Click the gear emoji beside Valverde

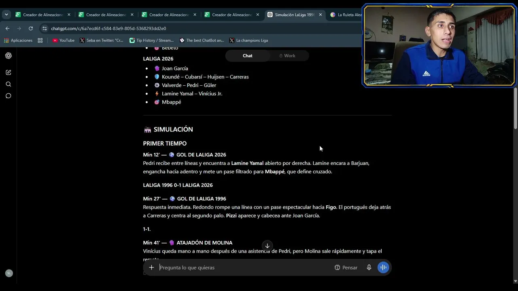click(x=157, y=85)
